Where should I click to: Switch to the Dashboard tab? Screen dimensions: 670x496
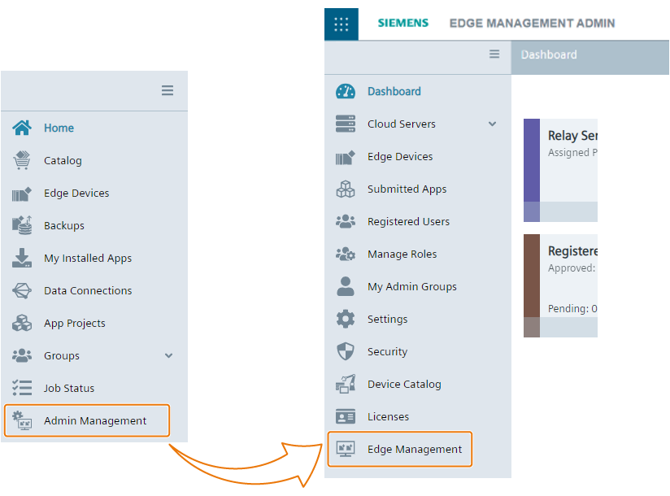[548, 54]
